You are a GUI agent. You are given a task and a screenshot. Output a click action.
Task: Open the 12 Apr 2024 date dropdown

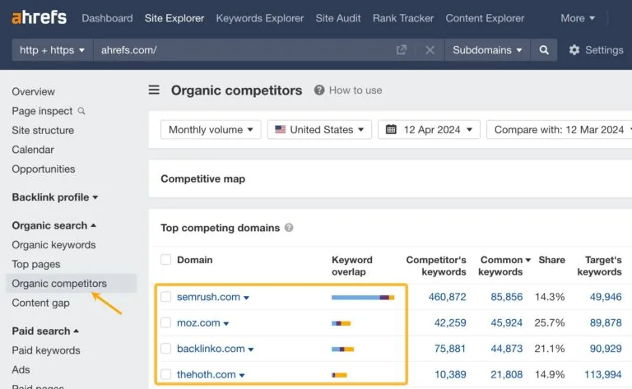coord(429,130)
